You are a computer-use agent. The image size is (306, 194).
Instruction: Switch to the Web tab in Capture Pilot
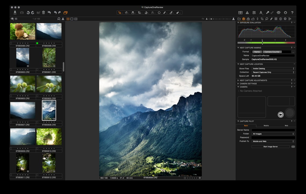(x=286, y=125)
